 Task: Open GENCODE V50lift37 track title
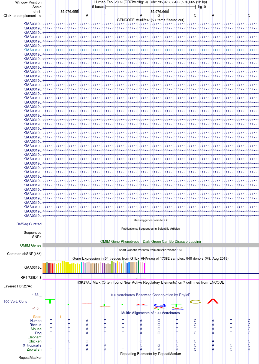[150, 20]
